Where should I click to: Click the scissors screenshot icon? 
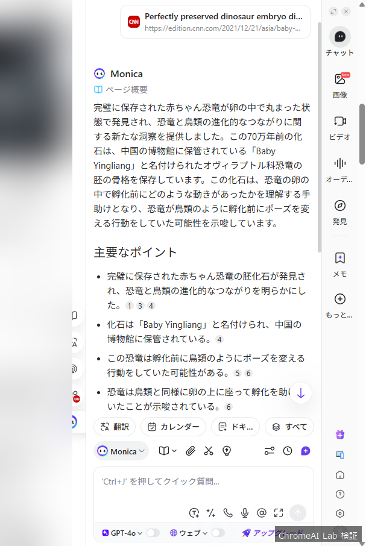tap(209, 451)
